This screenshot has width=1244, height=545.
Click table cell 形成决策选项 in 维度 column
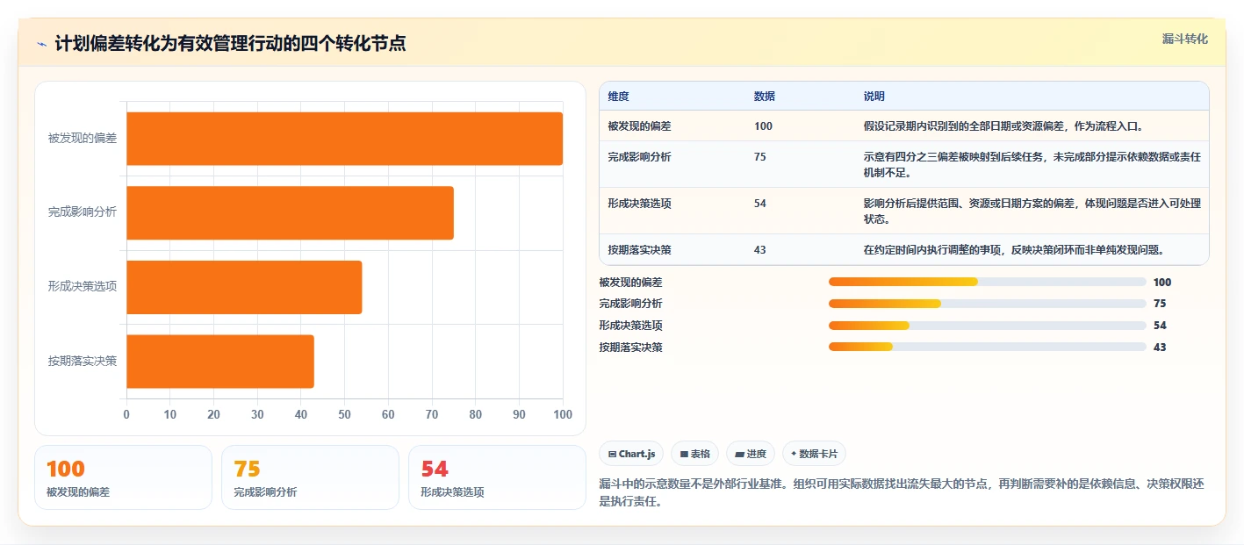(639, 204)
